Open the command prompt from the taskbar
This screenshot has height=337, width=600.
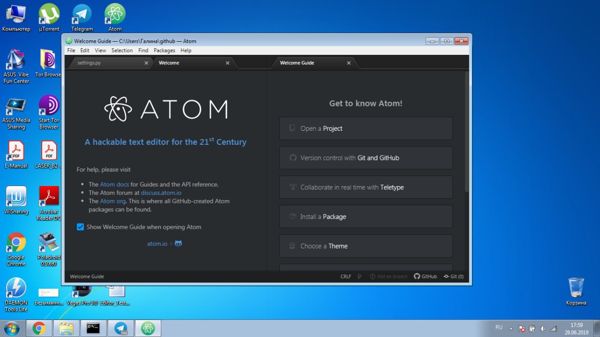[x=94, y=329]
